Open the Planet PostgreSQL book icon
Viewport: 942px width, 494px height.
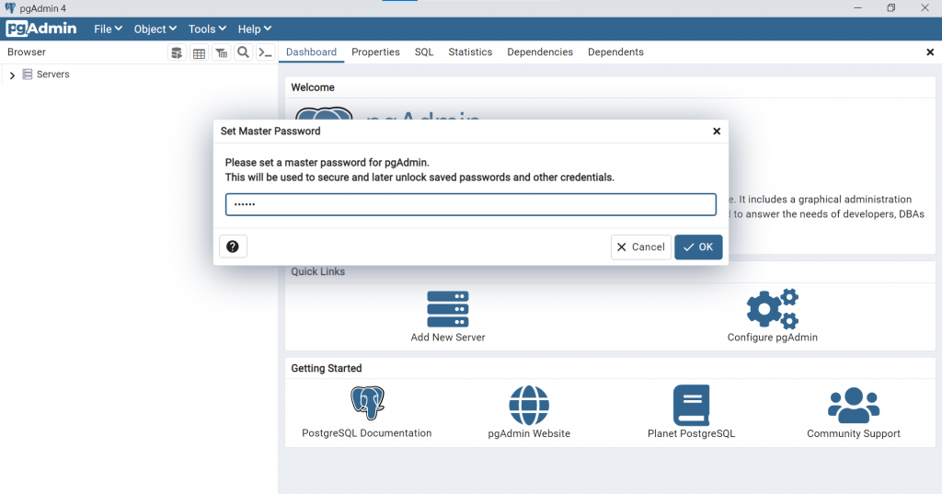(x=691, y=405)
